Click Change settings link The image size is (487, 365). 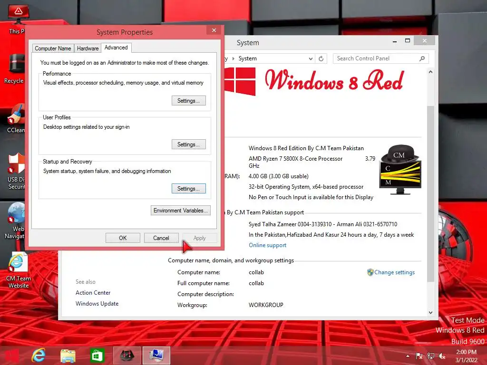[x=394, y=272]
